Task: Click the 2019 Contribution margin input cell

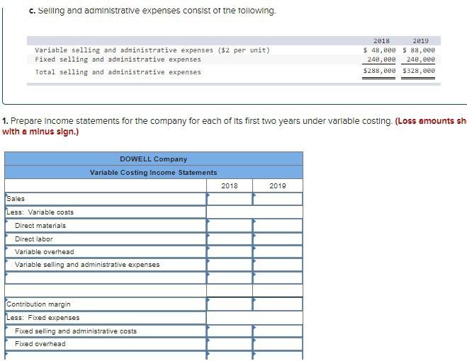Action: pos(277,304)
